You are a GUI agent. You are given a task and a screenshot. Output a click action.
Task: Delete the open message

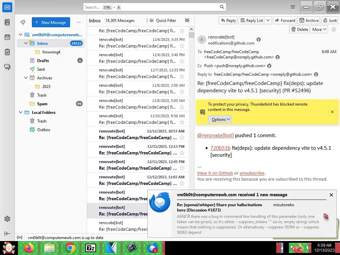coord(299,29)
